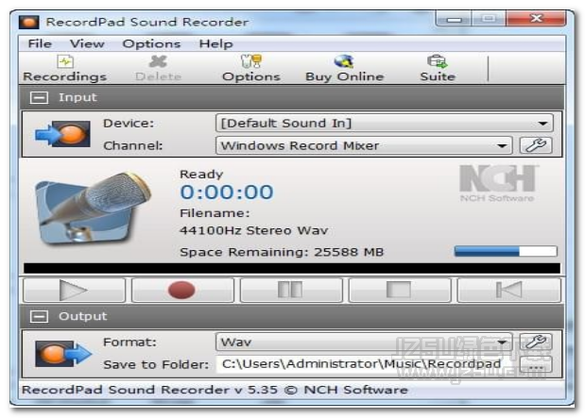Click the disabled Delete toolbar icon
Viewport: 585px width, 418px height.
point(158,69)
